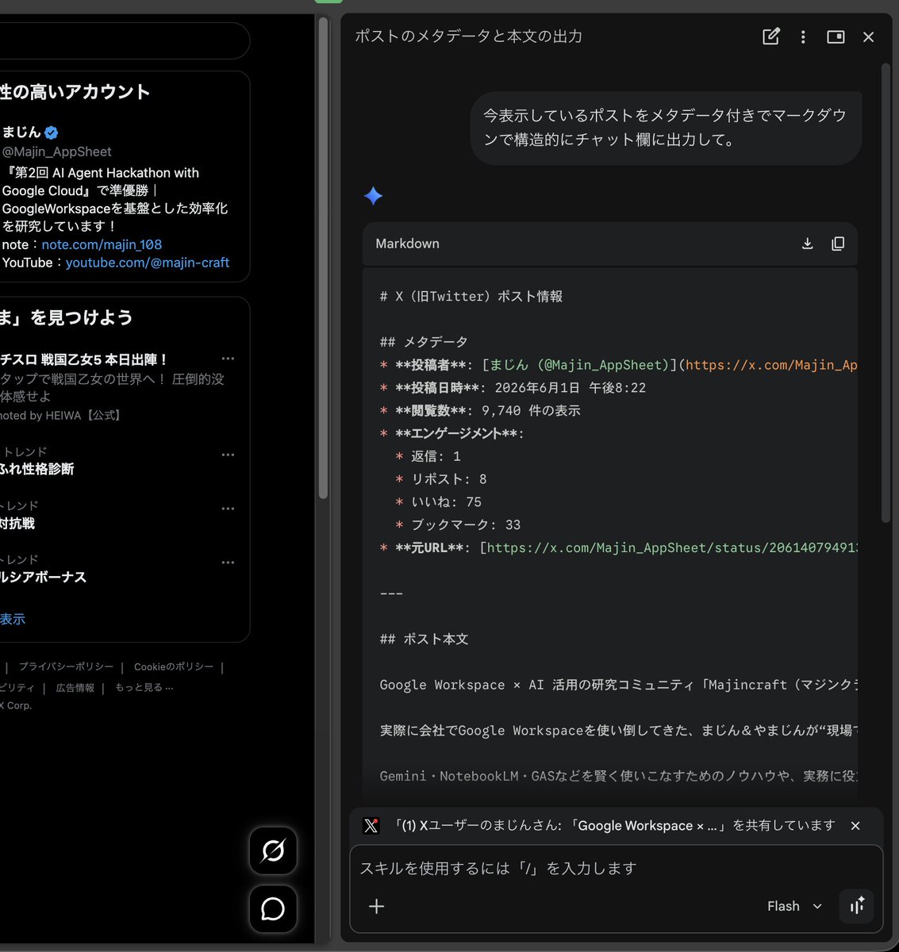The width and height of the screenshot is (899, 952).
Task: Focus the skill prompt input field
Action: click(617, 869)
